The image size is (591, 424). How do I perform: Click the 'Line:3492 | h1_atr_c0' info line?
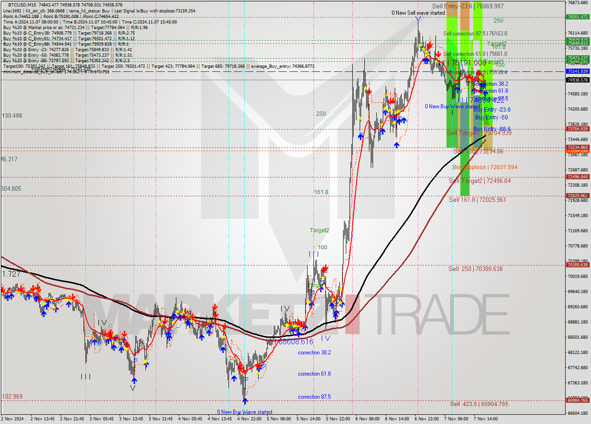pyautogui.click(x=99, y=11)
